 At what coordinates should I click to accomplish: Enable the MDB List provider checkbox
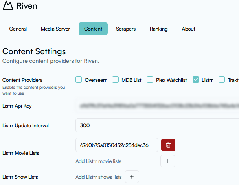coord(115,80)
